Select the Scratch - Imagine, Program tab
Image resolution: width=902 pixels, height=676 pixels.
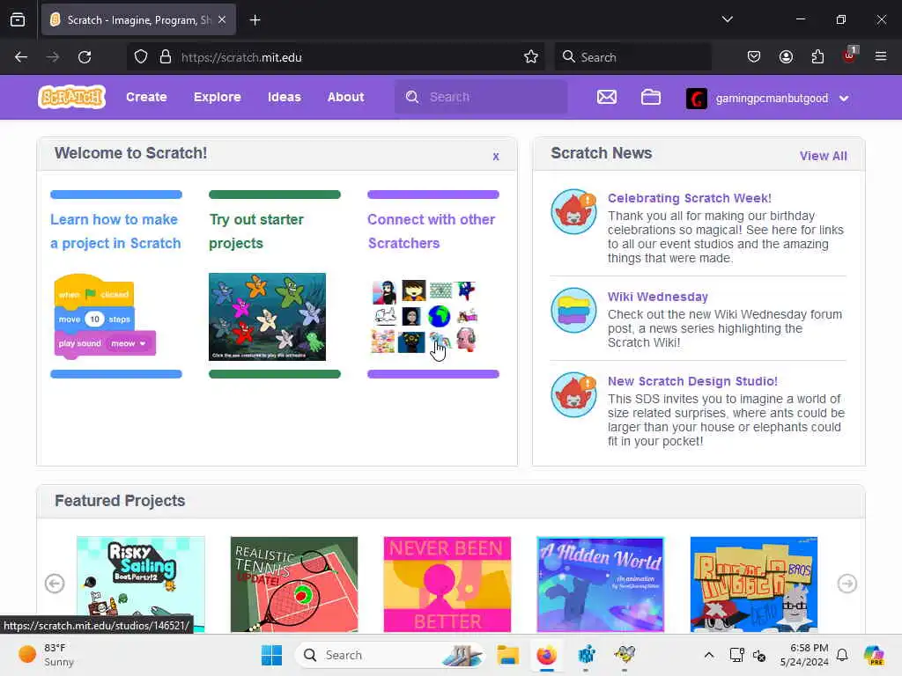click(138, 19)
